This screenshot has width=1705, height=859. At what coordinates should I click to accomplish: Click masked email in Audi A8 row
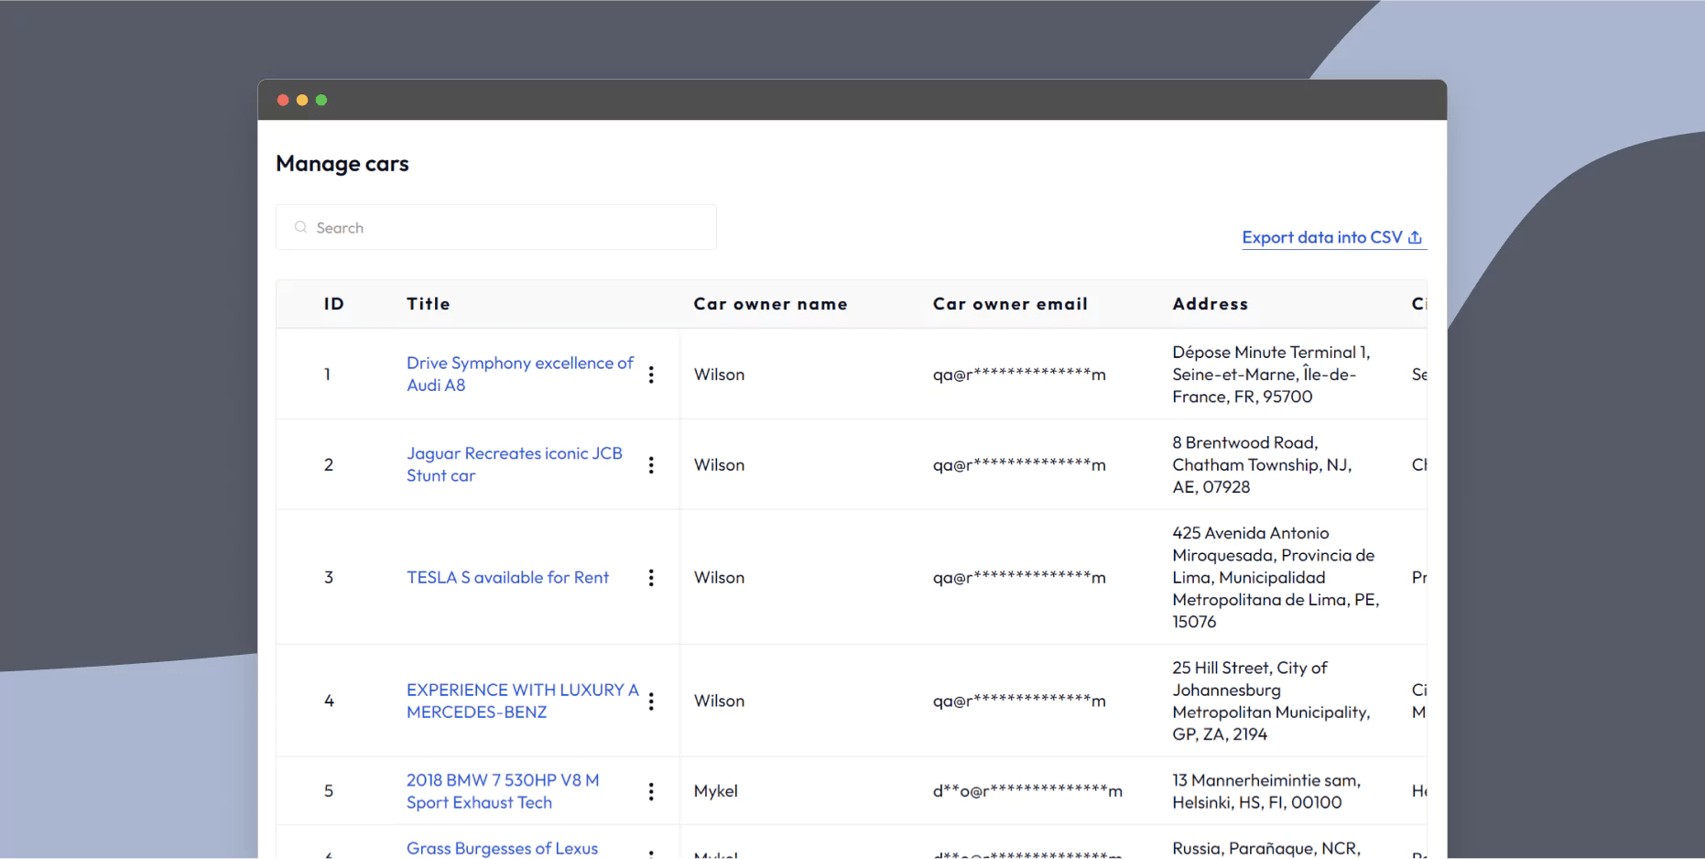1019,375
